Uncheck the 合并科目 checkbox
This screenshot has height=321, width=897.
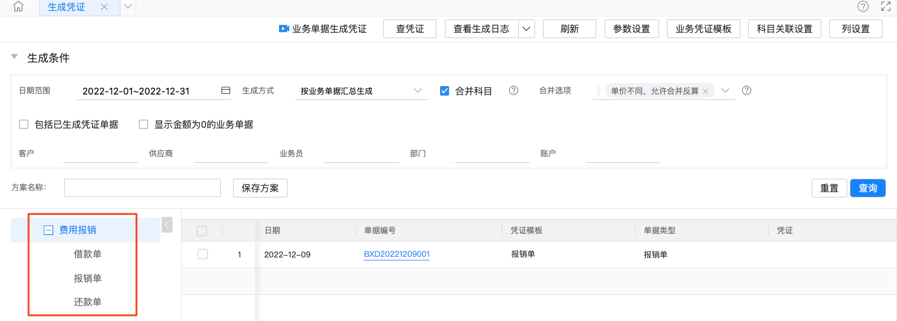(444, 91)
